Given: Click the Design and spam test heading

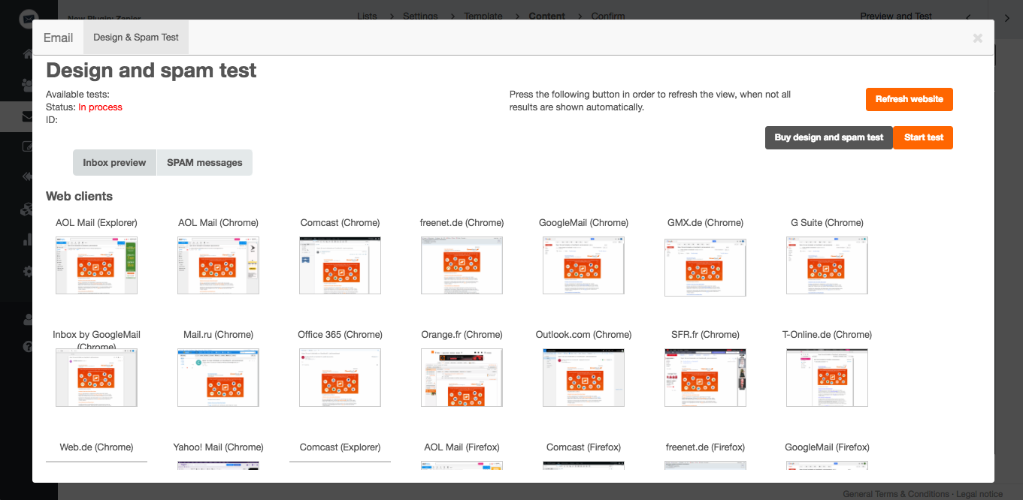Looking at the screenshot, I should click(151, 71).
